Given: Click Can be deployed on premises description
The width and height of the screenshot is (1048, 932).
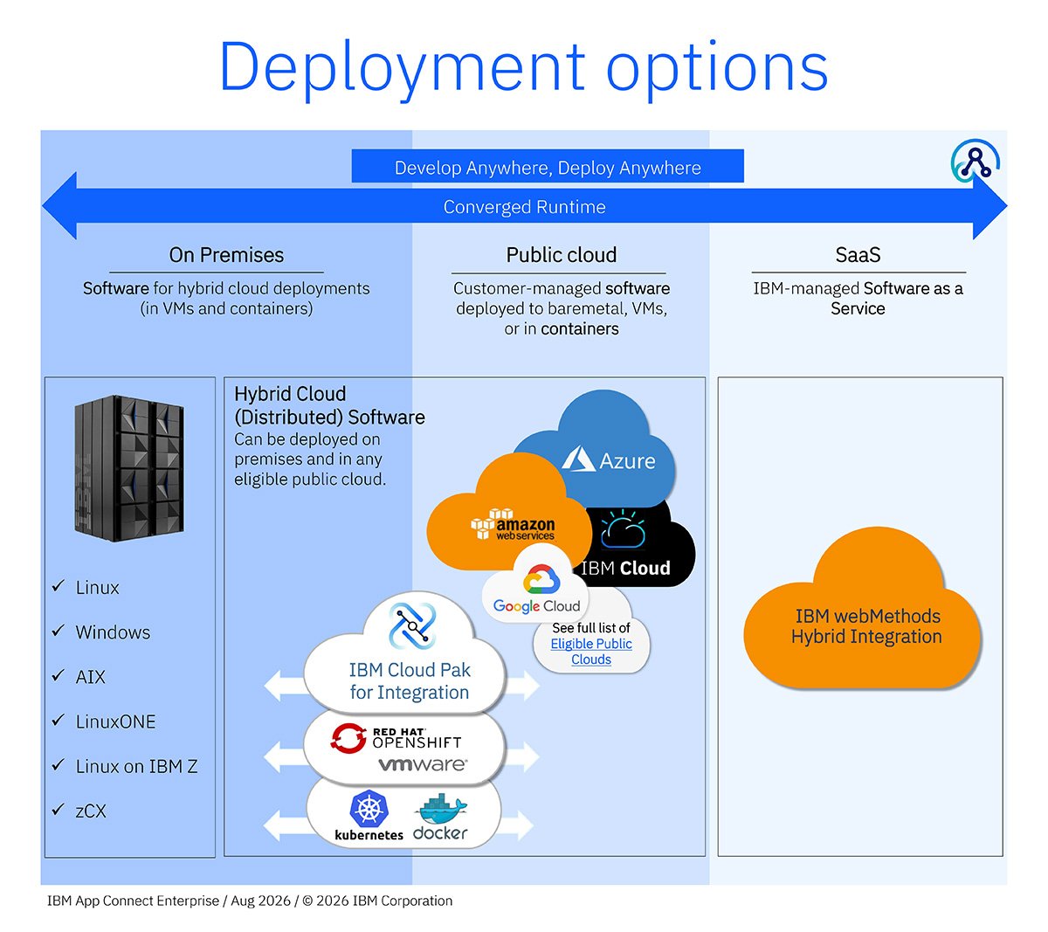Looking at the screenshot, I should tap(310, 459).
